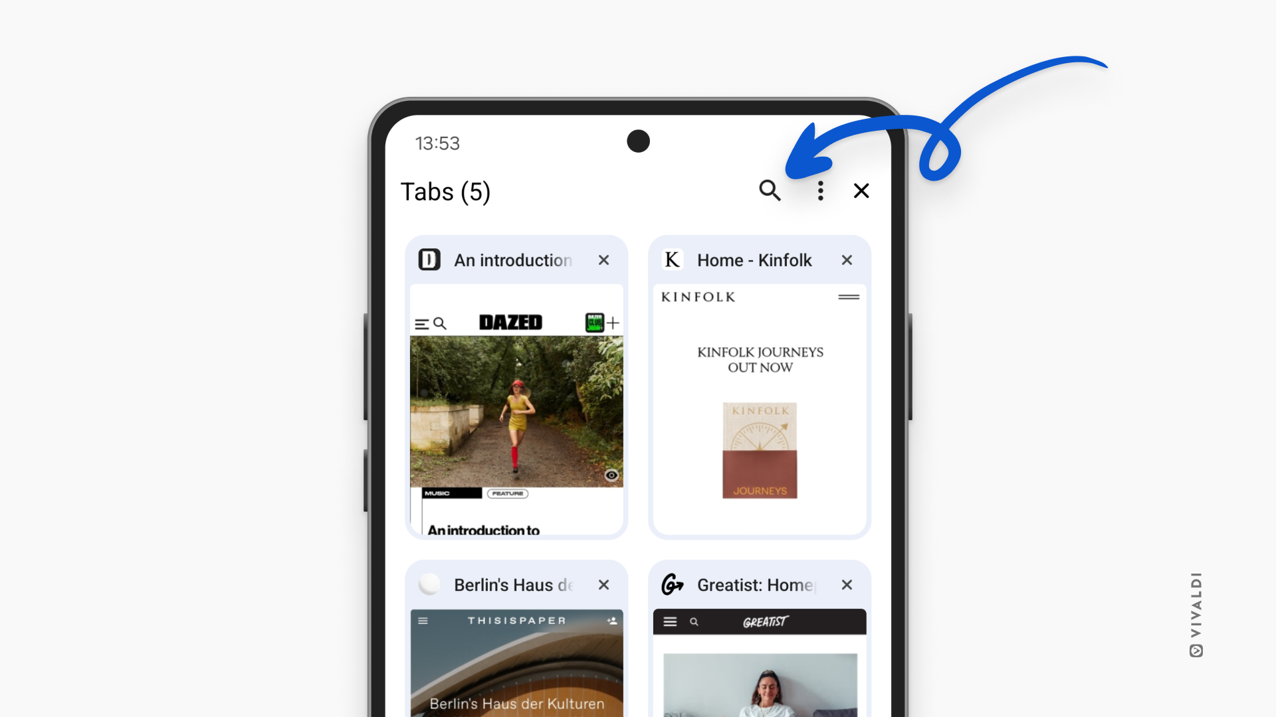Tap the video play icon on Dazed tab
The image size is (1276, 717).
click(x=611, y=475)
